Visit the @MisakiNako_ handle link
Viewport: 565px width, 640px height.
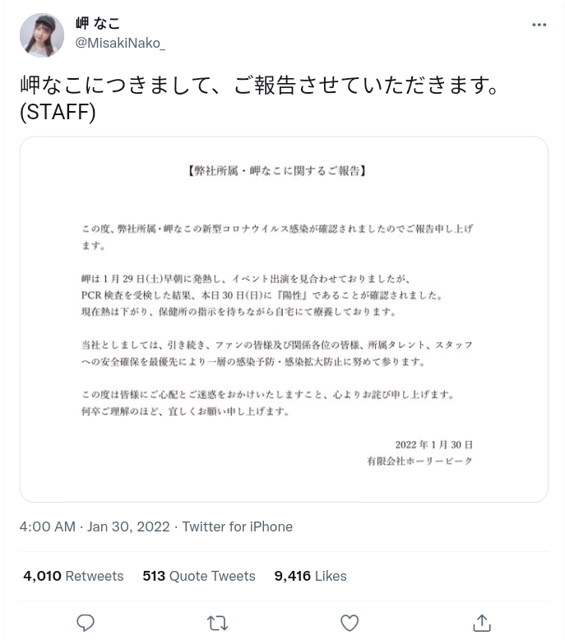coord(120,43)
